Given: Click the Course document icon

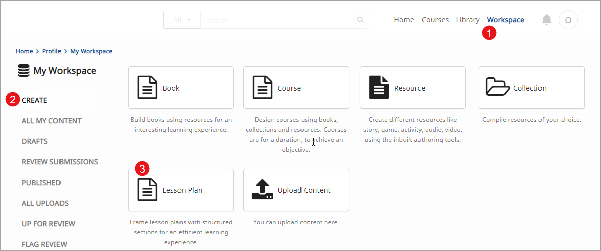Looking at the screenshot, I should pos(262,88).
